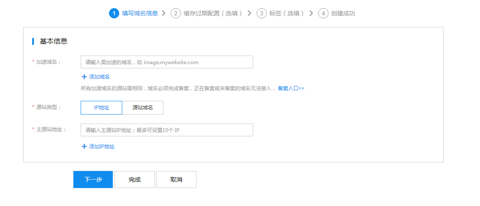Image resolution: width=480 pixels, height=206 pixels.
Task: Choose 源站域名 as origin type
Action: click(x=143, y=108)
